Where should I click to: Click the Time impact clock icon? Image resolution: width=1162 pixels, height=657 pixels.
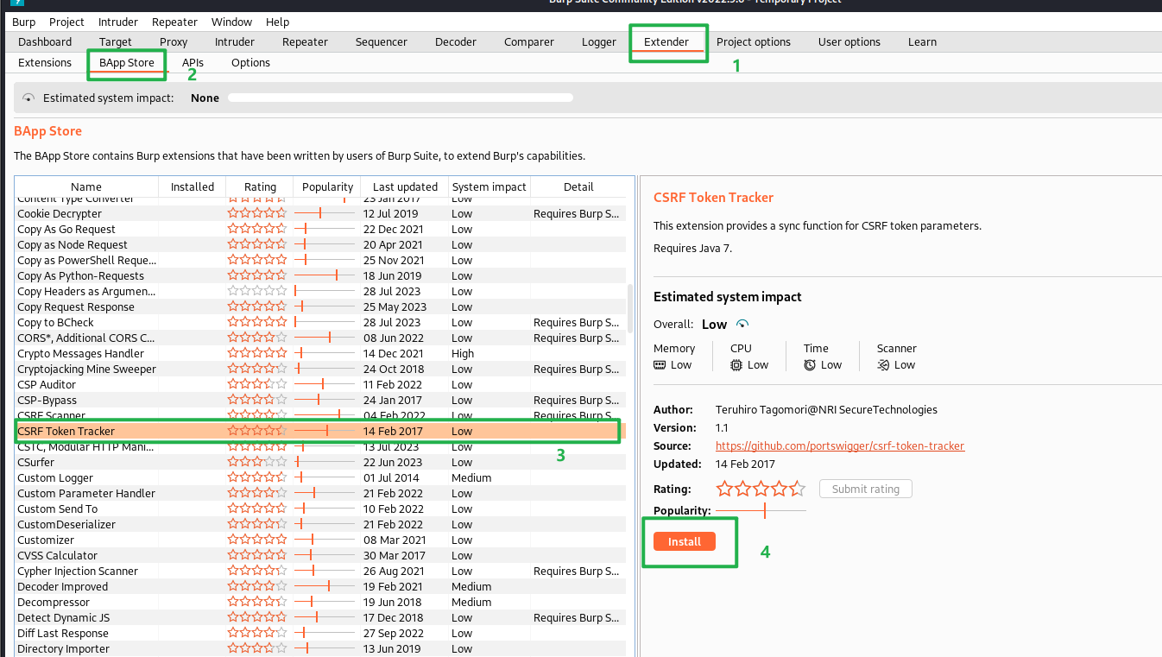coord(810,365)
